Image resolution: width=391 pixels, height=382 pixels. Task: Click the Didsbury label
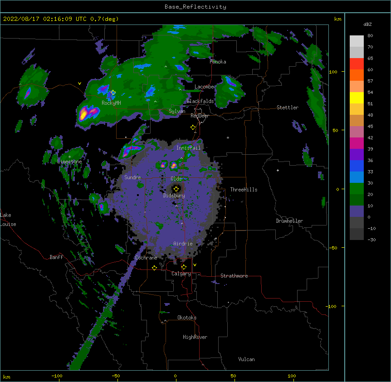[174, 196]
